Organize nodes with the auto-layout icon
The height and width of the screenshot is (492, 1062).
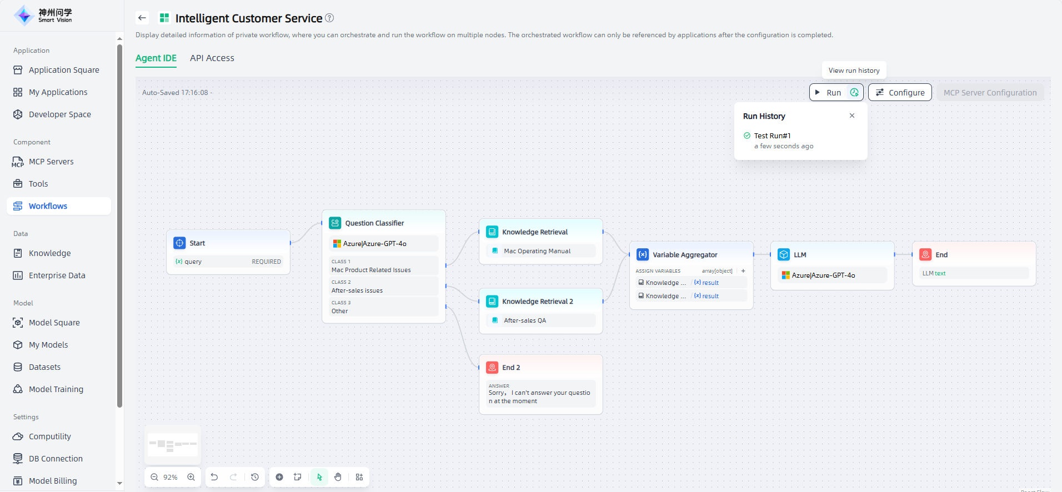click(359, 477)
